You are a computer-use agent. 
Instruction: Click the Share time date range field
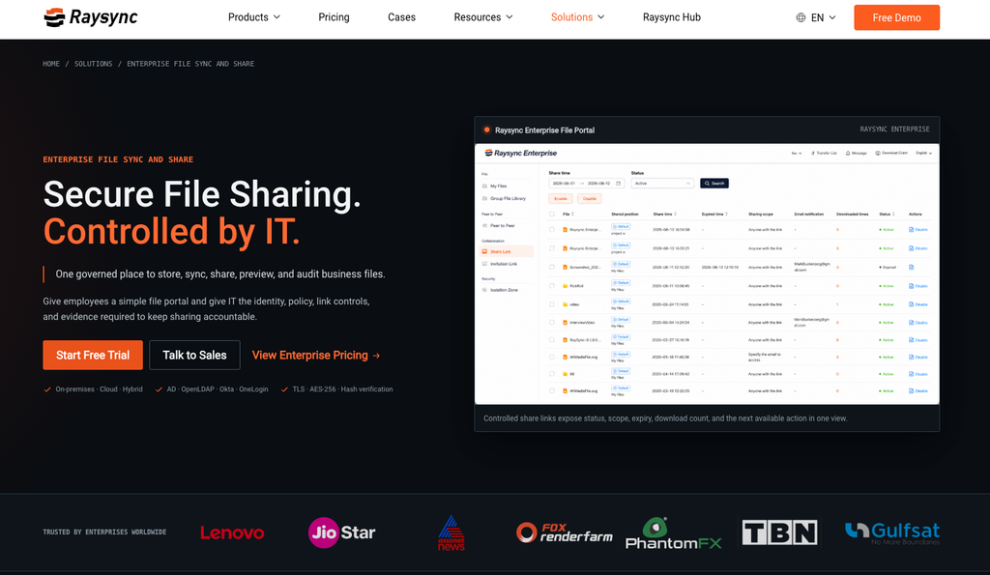pyautogui.click(x=587, y=183)
